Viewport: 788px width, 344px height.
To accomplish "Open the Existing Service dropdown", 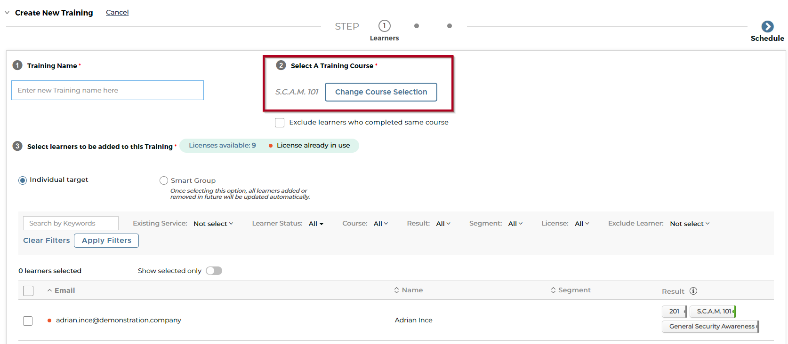I will [213, 224].
